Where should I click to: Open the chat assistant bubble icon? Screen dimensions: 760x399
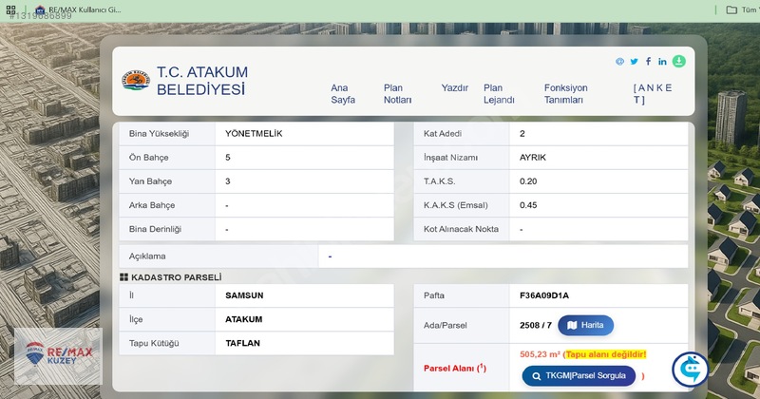coord(691,370)
